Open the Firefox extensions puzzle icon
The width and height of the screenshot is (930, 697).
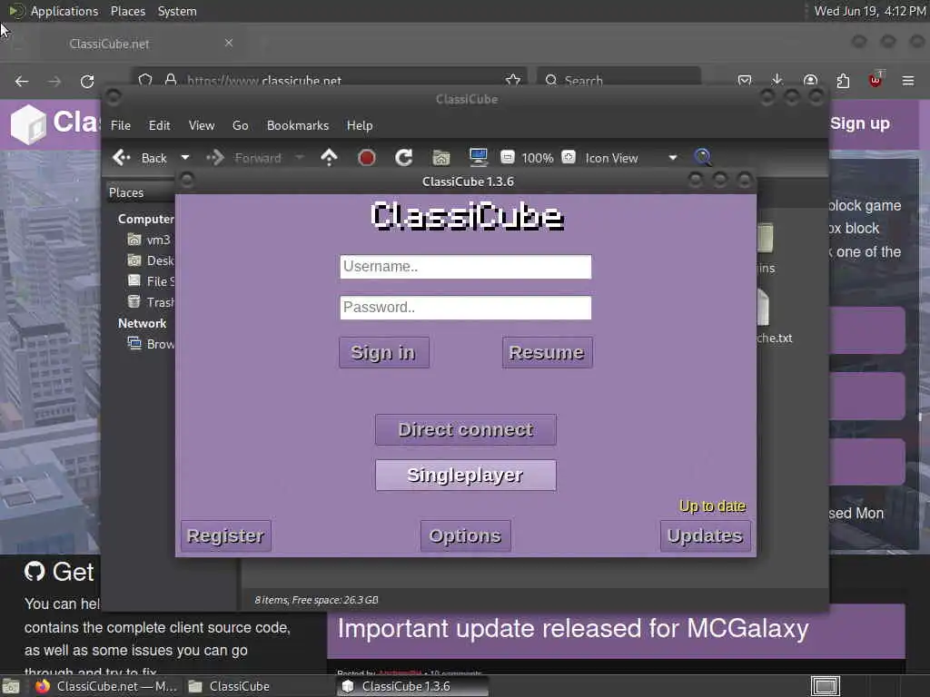(843, 80)
